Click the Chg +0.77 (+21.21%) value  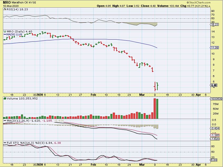click(x=194, y=6)
